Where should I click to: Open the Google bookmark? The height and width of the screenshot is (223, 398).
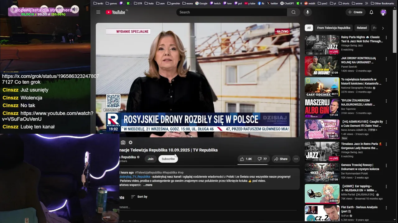(201, 3)
